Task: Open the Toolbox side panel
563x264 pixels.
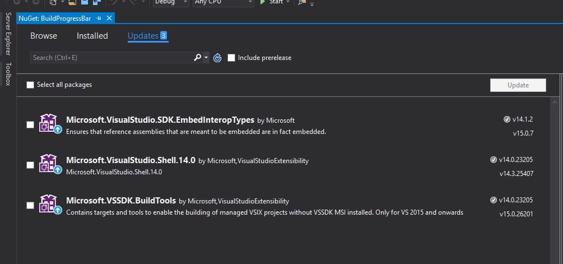Action: coord(8,74)
